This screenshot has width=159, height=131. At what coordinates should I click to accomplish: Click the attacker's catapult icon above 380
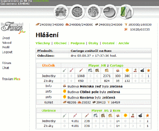coord(127,70)
